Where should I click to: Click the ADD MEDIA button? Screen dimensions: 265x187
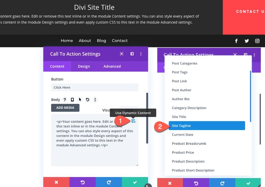[x=65, y=108]
